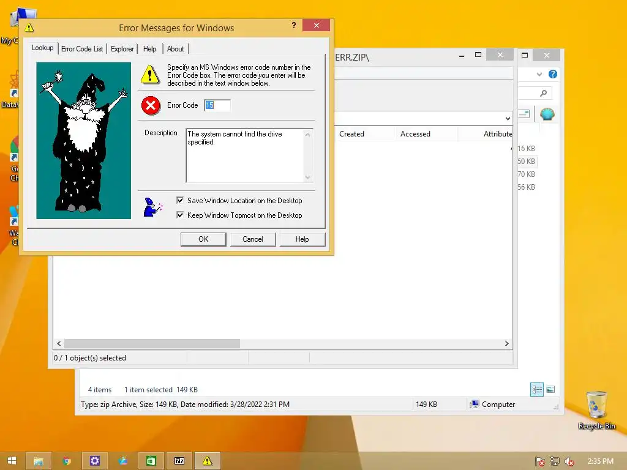Open 7-Zip from the taskbar
The image size is (627, 470).
pos(179,461)
